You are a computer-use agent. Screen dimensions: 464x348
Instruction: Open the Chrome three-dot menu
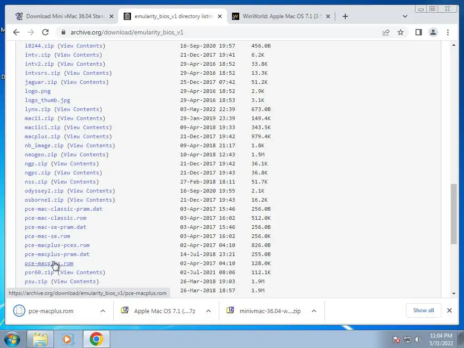[x=448, y=32]
